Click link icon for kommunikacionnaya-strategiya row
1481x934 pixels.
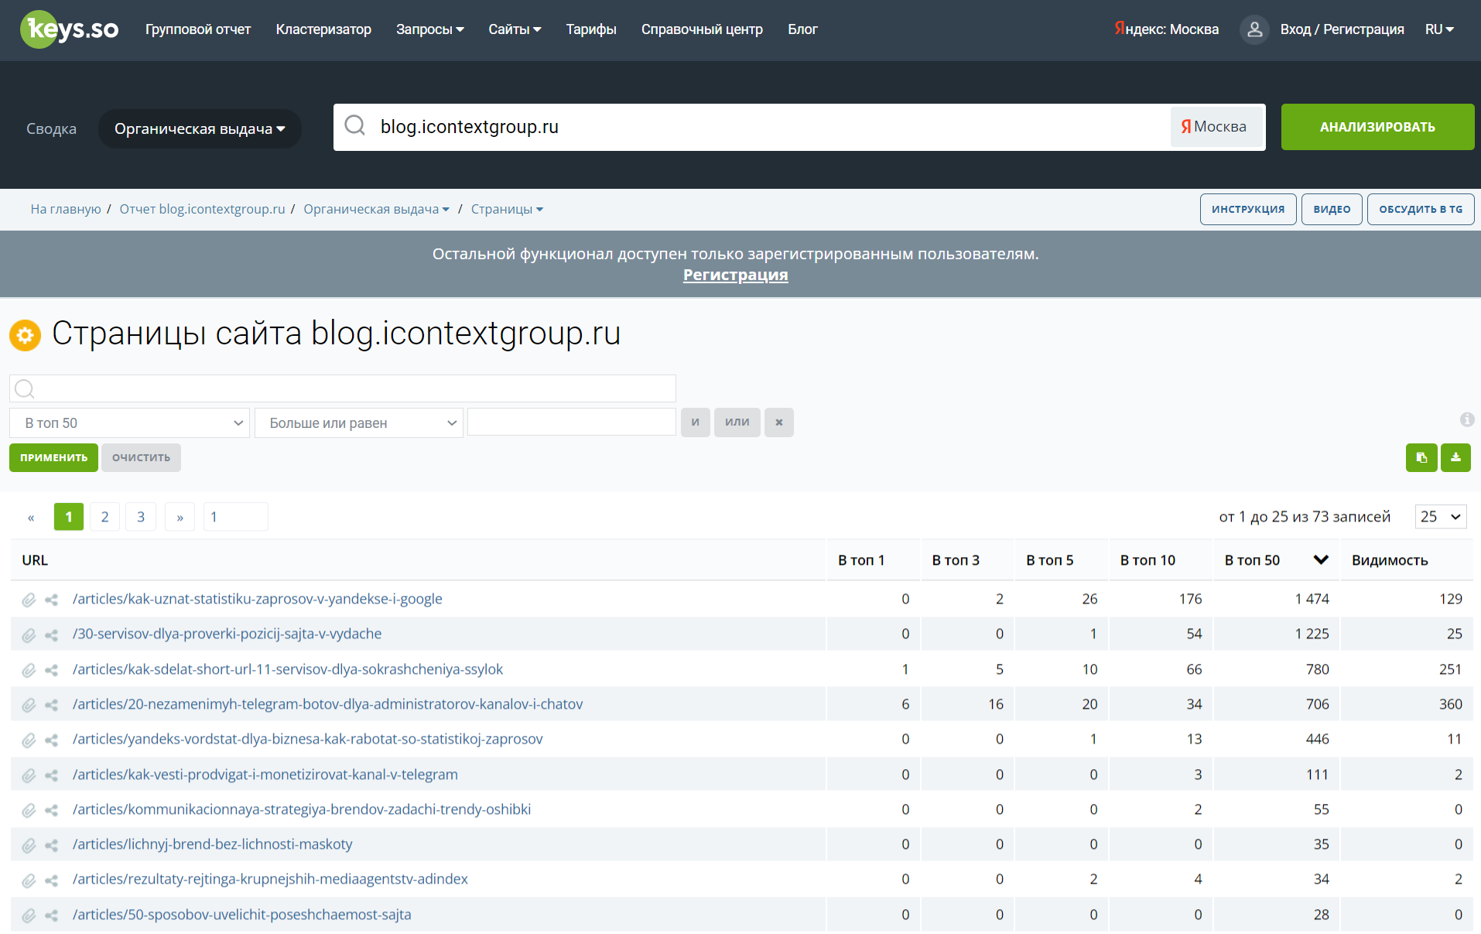click(29, 810)
